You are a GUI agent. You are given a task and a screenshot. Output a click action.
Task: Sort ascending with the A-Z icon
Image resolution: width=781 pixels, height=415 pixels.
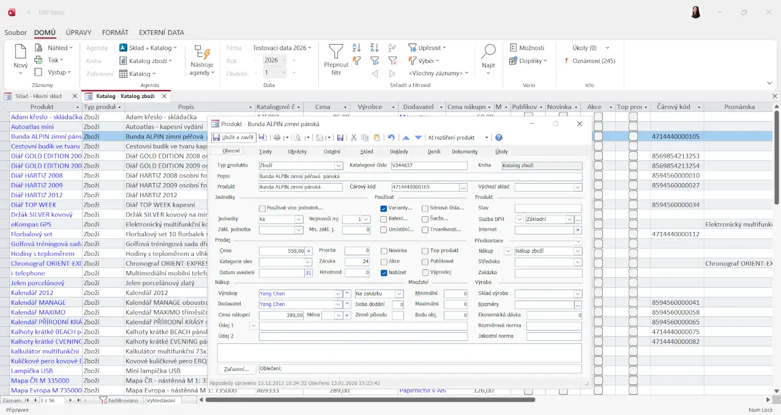[x=357, y=48]
